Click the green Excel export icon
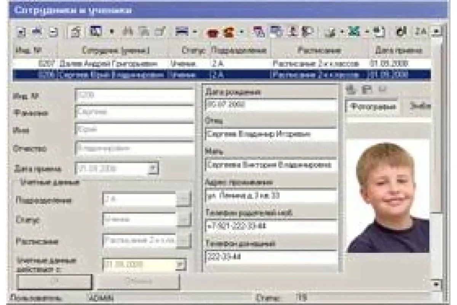The height and width of the screenshot is (305, 457). [355, 32]
